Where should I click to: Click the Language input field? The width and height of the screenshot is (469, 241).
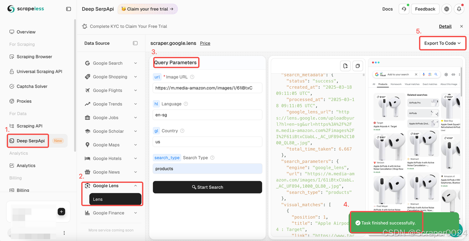pos(207,115)
